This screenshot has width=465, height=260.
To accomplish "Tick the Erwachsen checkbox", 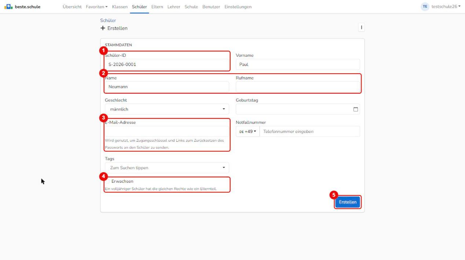I will 107,181.
